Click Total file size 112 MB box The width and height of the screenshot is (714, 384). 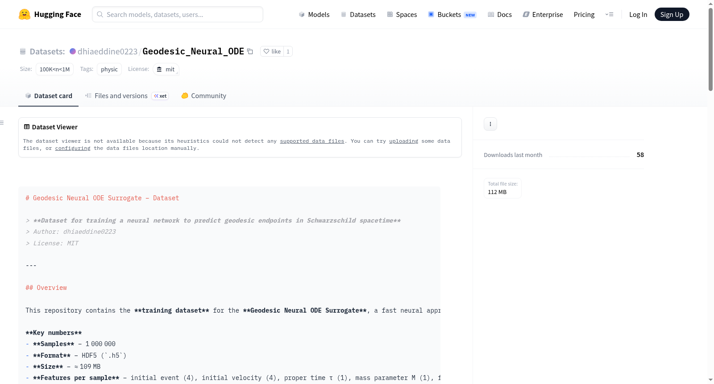(502, 188)
